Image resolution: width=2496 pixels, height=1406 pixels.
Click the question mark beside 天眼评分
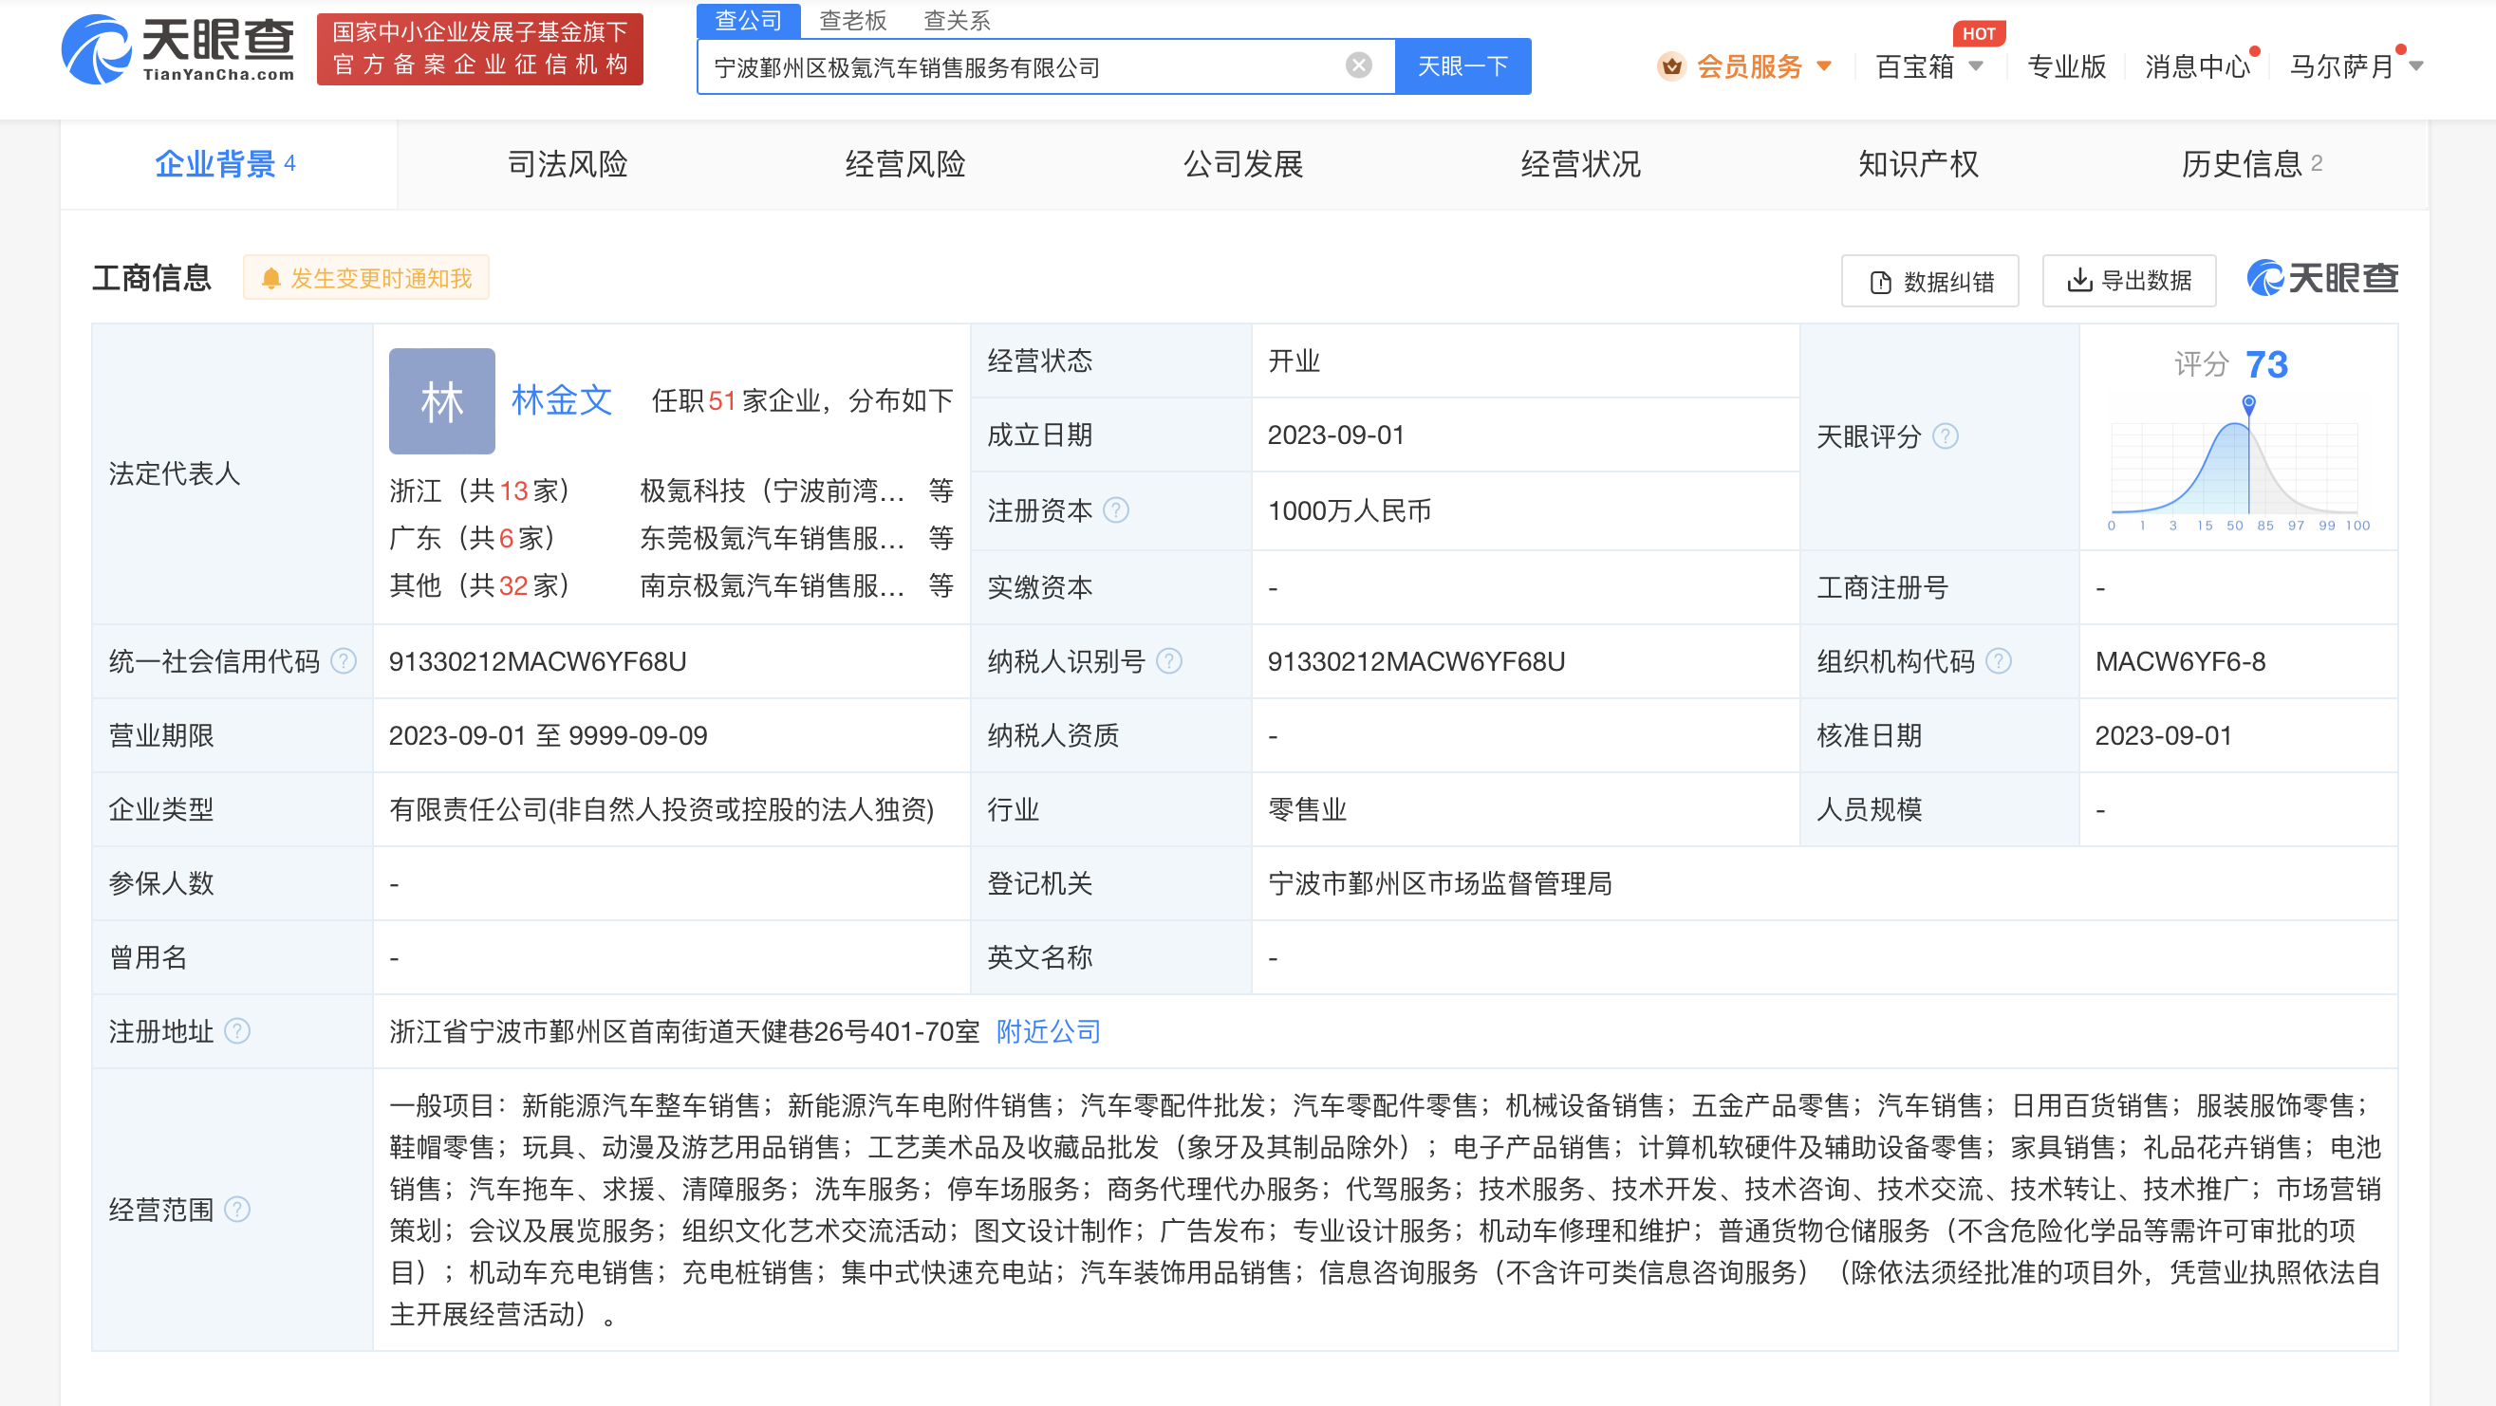(x=1946, y=436)
